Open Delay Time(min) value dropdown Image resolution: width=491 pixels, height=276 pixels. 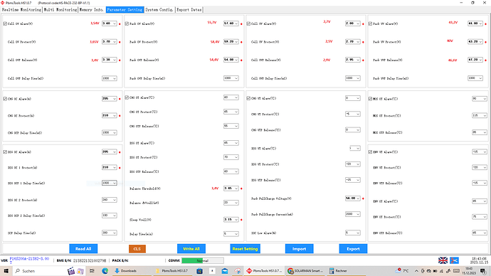click(x=231, y=233)
